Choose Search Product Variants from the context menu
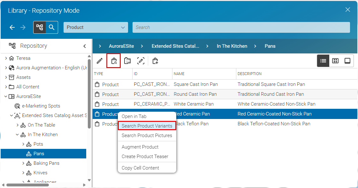Viewport: 358px width, 188px height. 147,125
